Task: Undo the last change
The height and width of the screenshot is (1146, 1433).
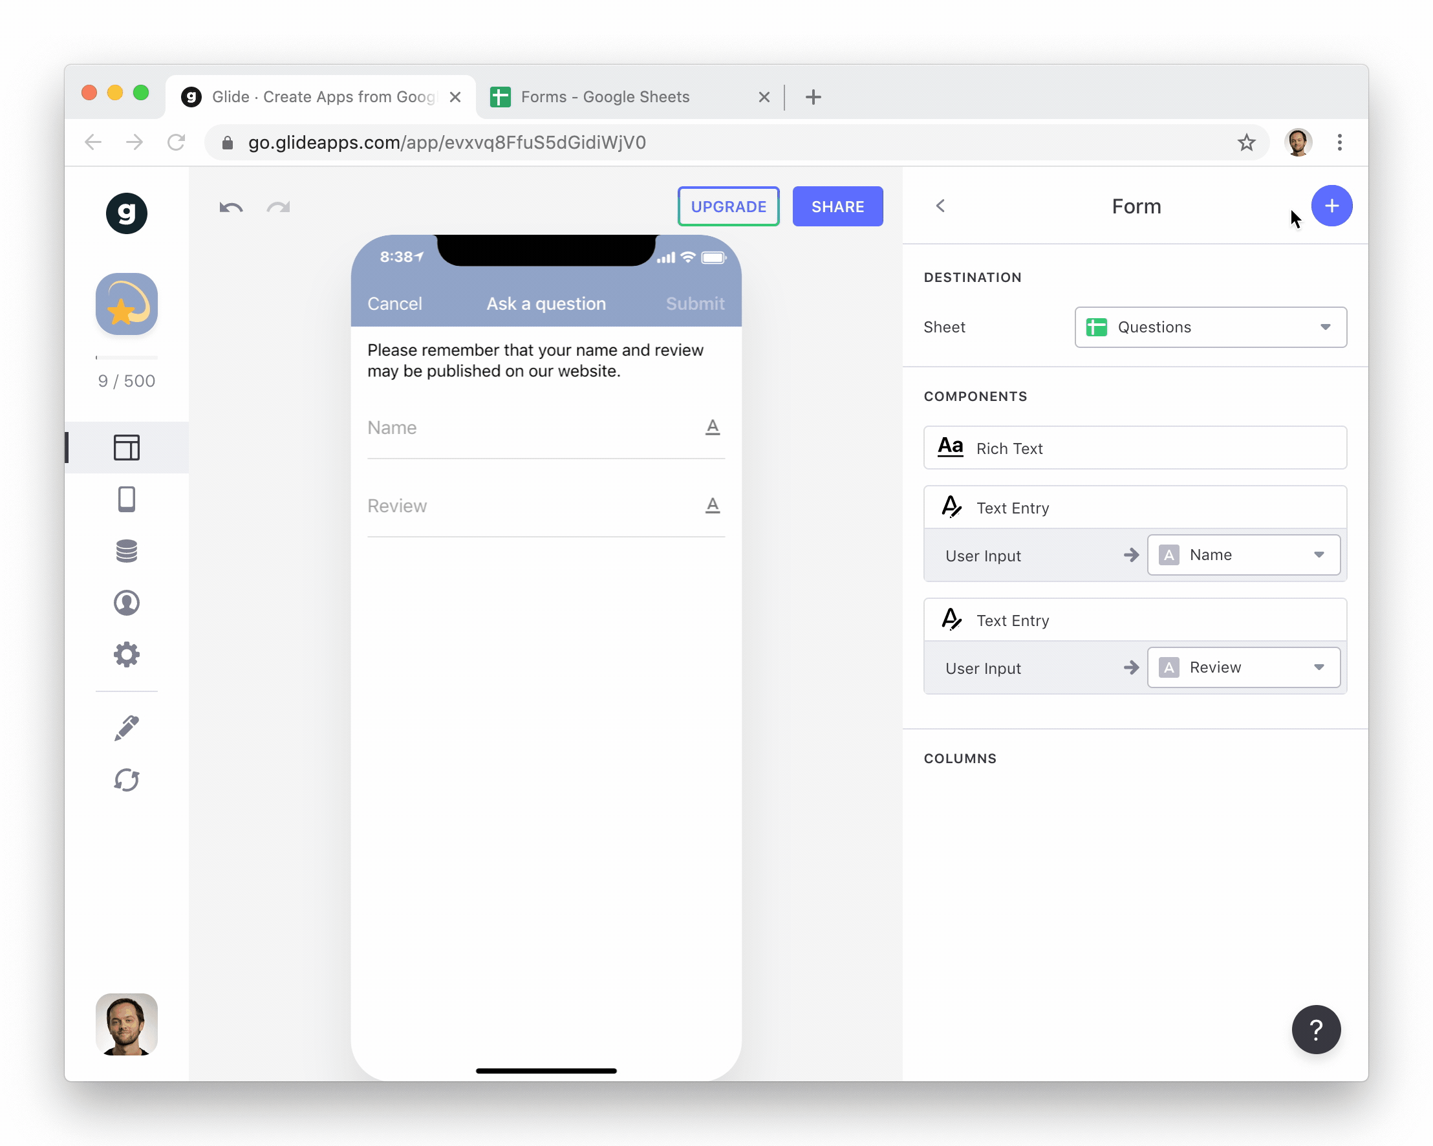Action: (x=231, y=208)
